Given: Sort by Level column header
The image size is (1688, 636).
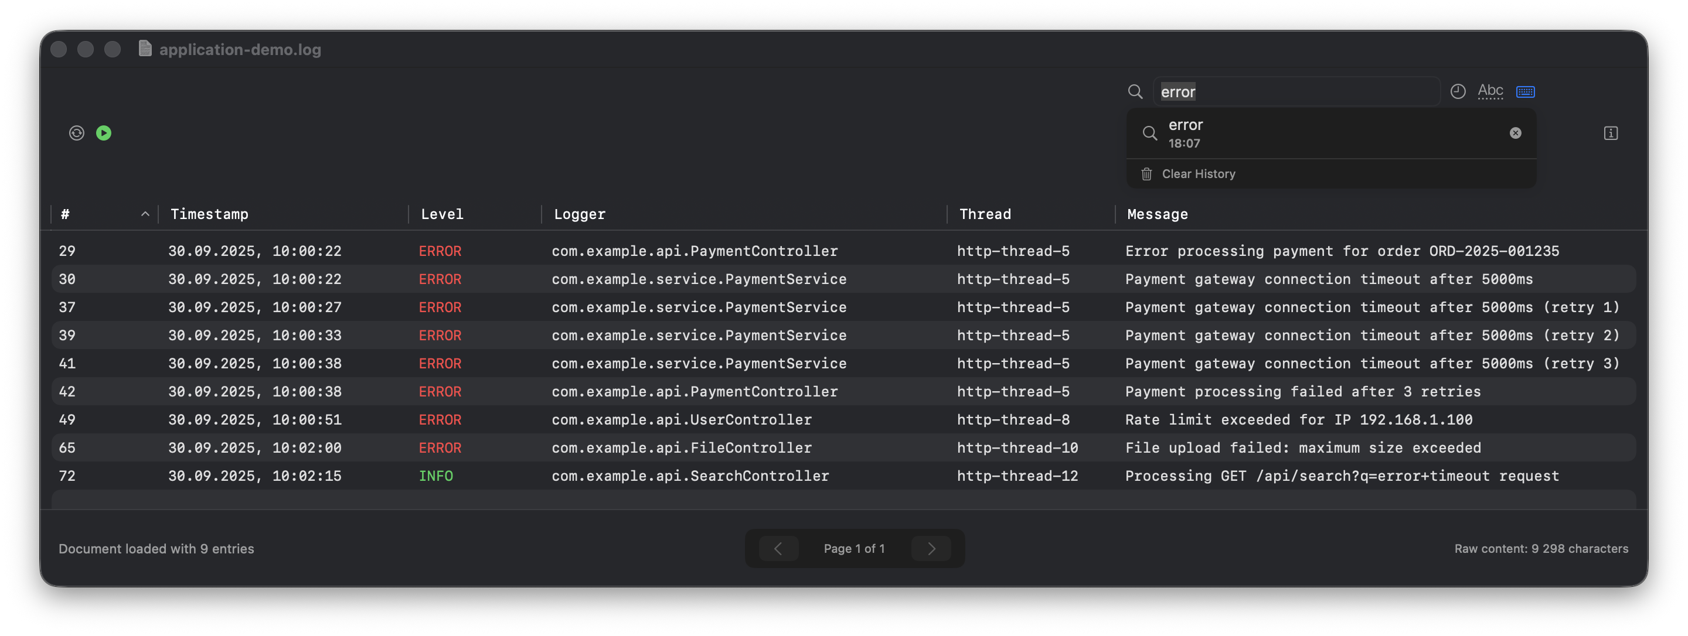Looking at the screenshot, I should [x=442, y=214].
